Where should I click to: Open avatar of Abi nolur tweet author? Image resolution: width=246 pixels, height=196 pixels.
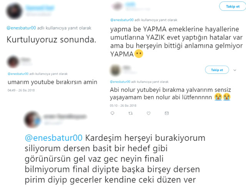pos(115,70)
